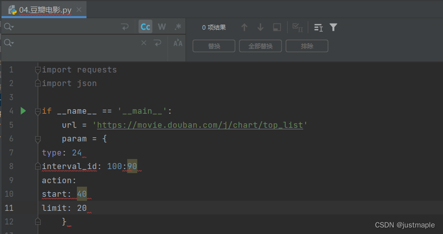Viewport: 443px width, 234px height.
Task: Click 'import requests' on line 1
Action: click(x=79, y=70)
